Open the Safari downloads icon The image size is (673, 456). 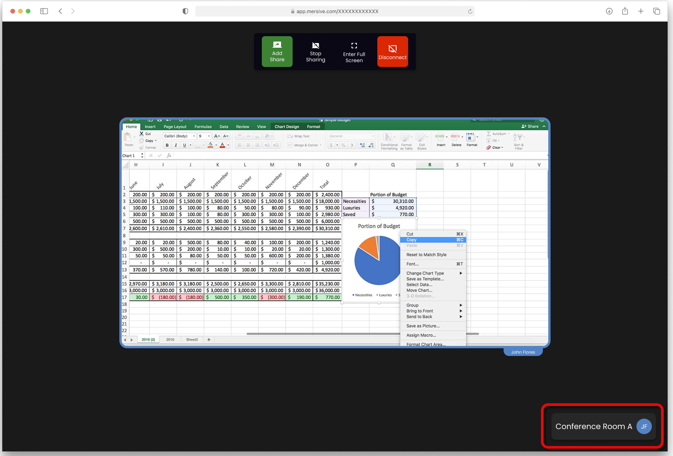coord(609,11)
